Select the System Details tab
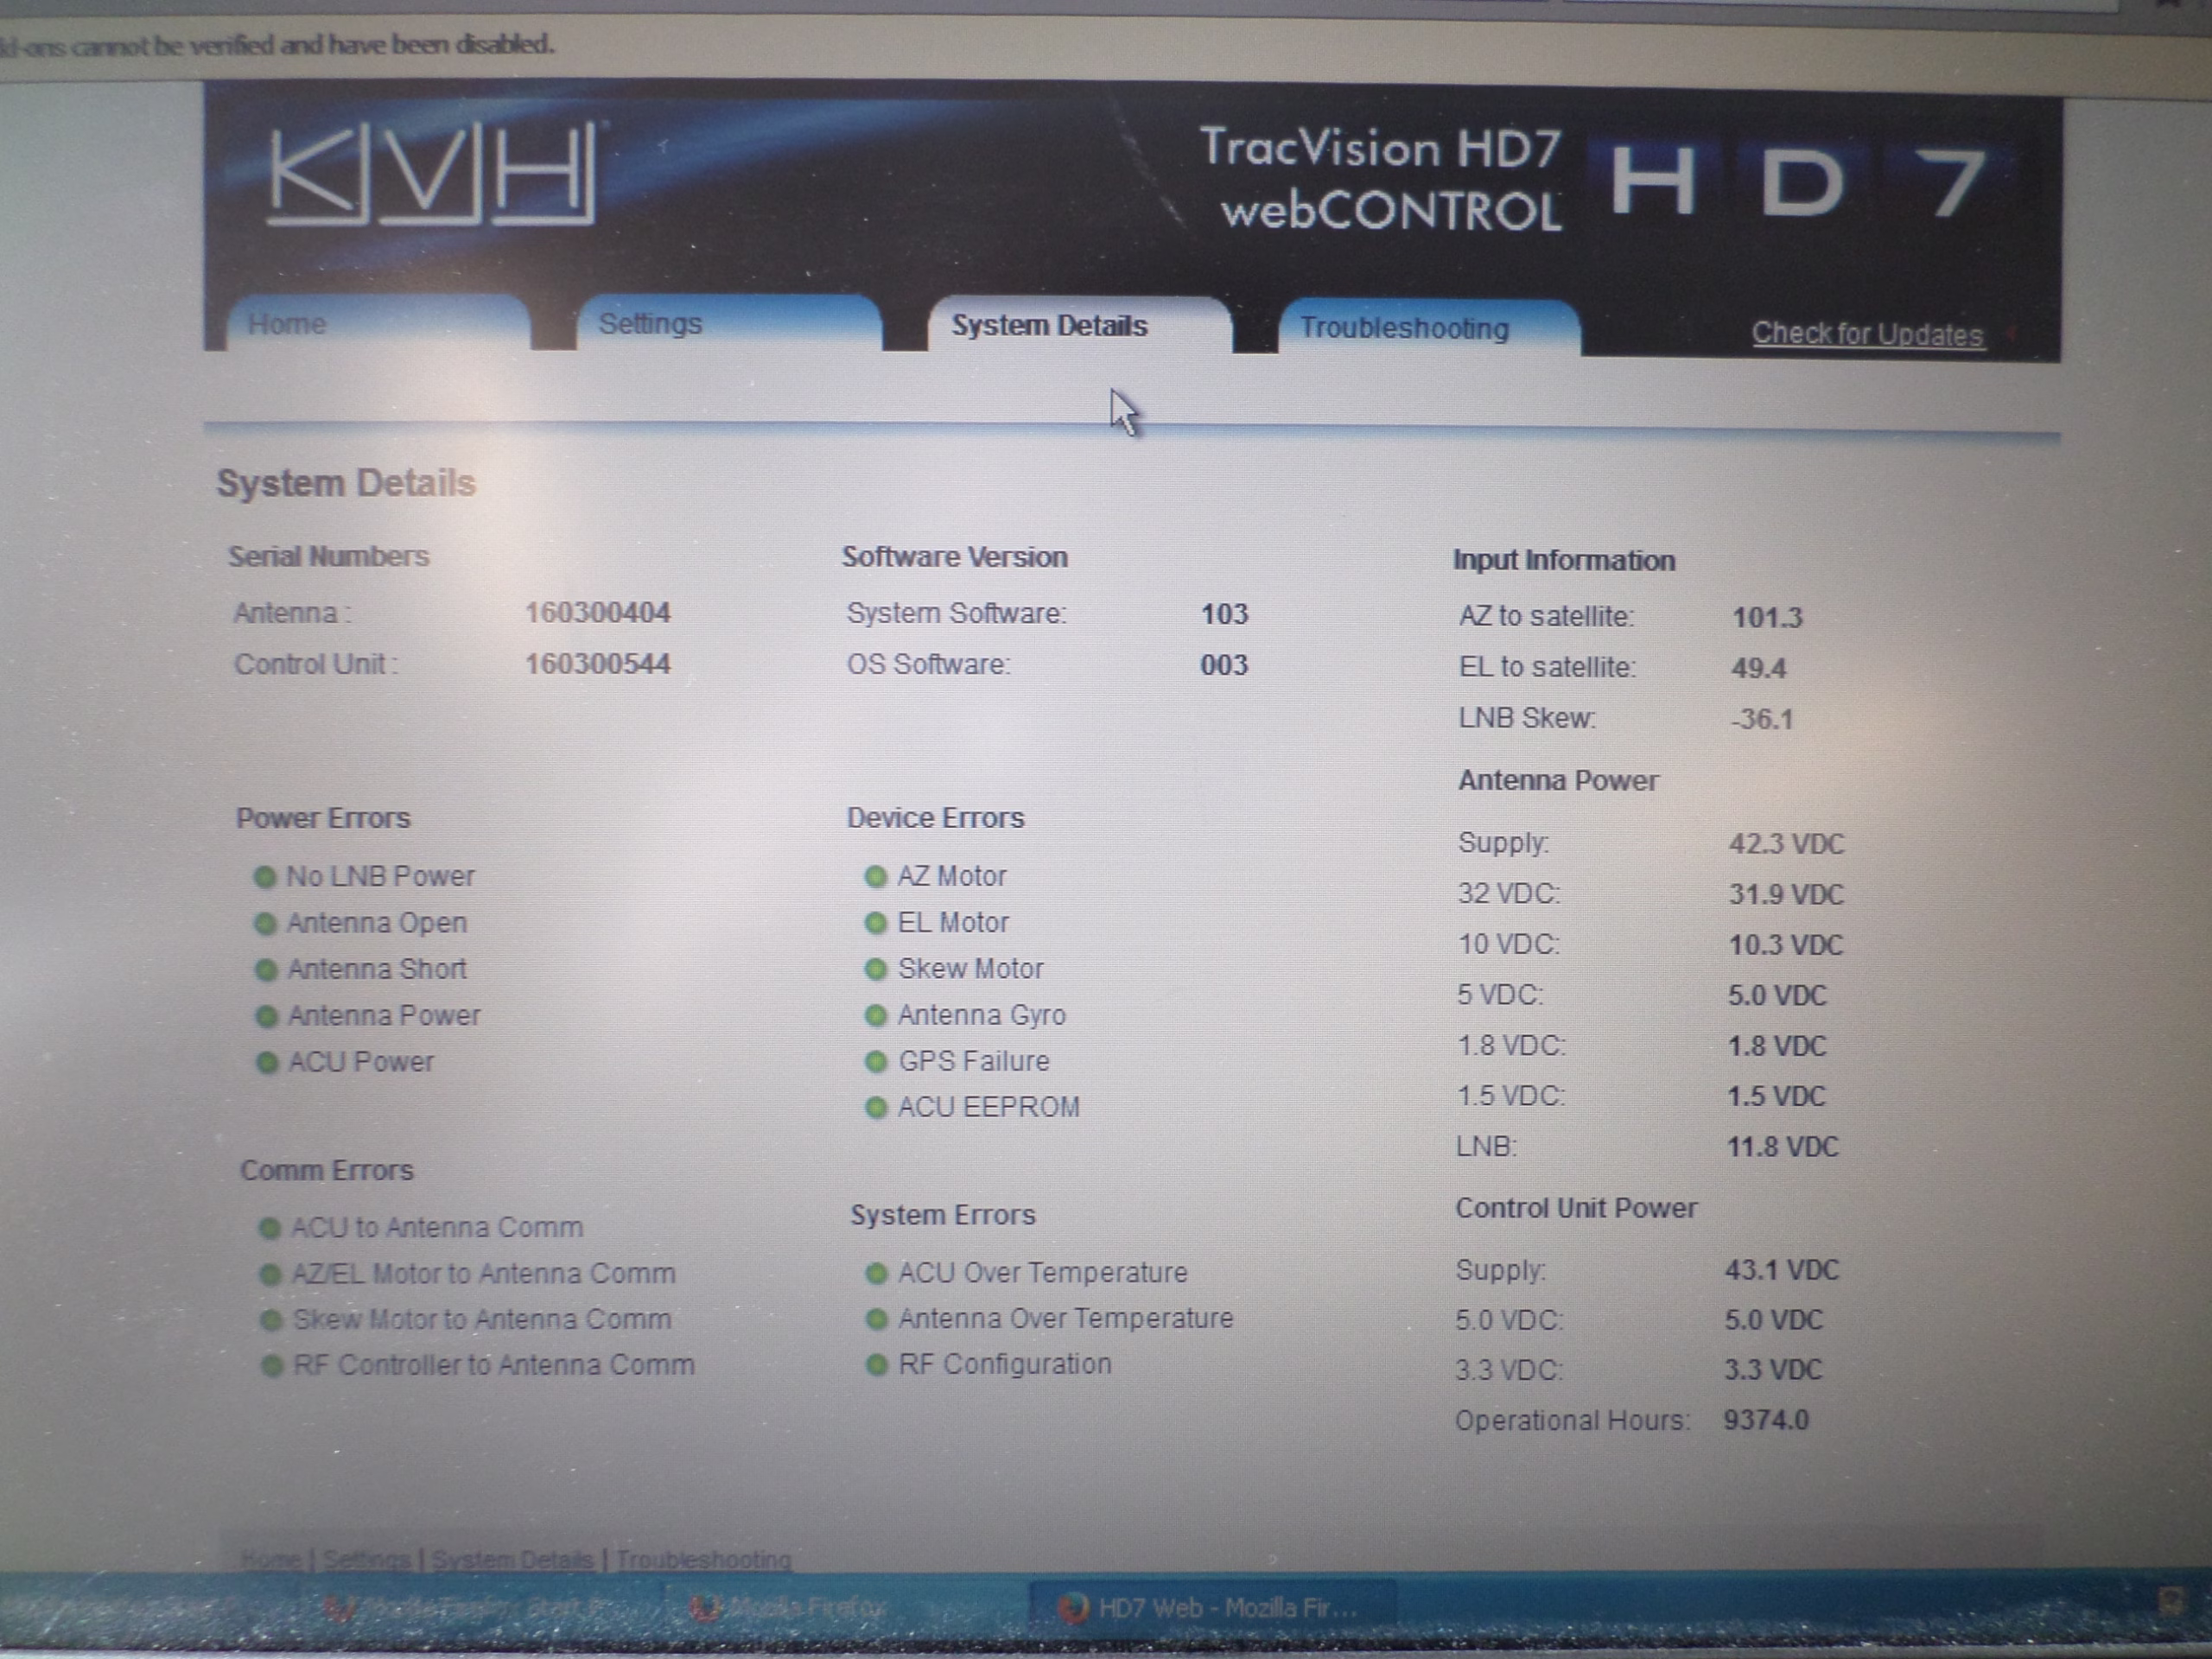2212x1659 pixels. pos(1080,326)
